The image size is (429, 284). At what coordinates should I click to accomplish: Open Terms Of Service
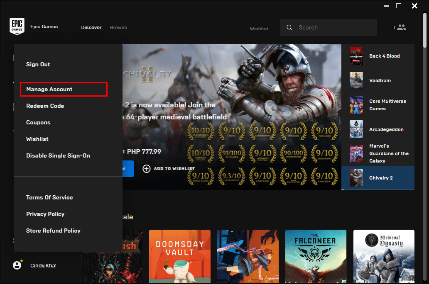49,197
